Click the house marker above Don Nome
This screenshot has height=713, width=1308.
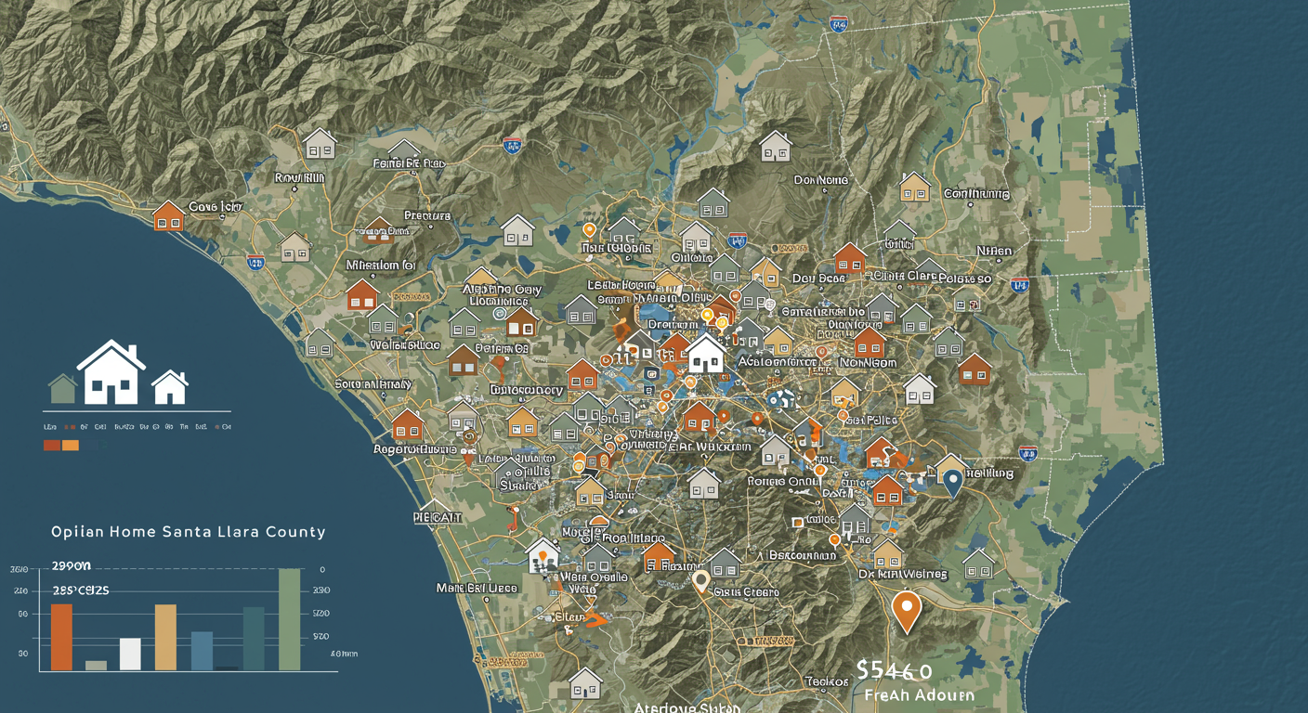(775, 147)
